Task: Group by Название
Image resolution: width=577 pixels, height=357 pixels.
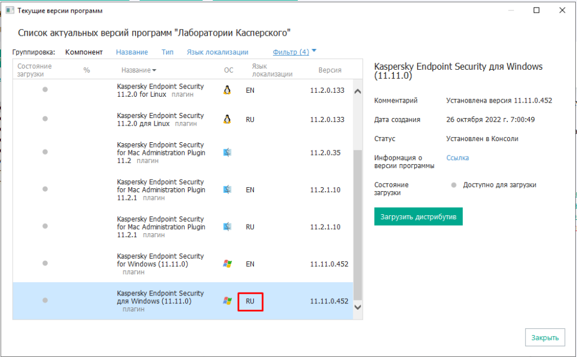Action: 132,52
